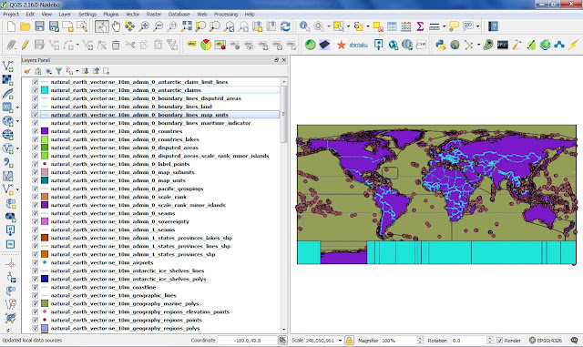Screen dimensions: 583x347
Task: Click the CSW catalog client icon
Action: coord(421,45)
